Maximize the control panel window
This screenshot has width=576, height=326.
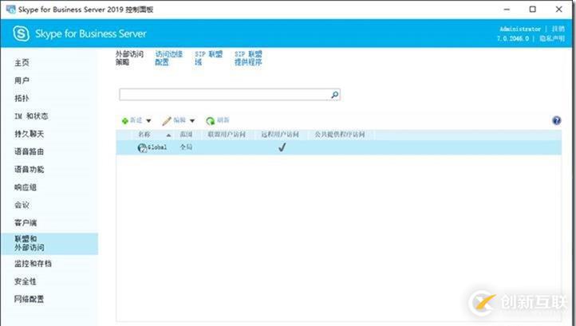coord(533,10)
